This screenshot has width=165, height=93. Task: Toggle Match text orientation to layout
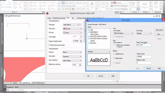point(116,45)
